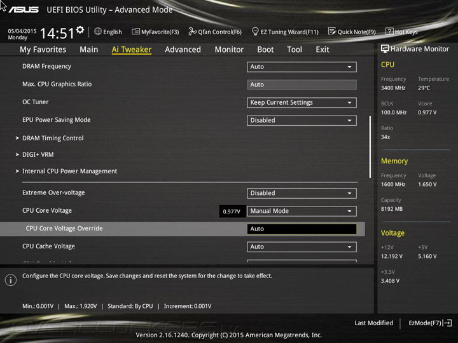Click the 05/04/2015 date text
The width and height of the screenshot is (458, 343).
pyautogui.click(x=22, y=31)
